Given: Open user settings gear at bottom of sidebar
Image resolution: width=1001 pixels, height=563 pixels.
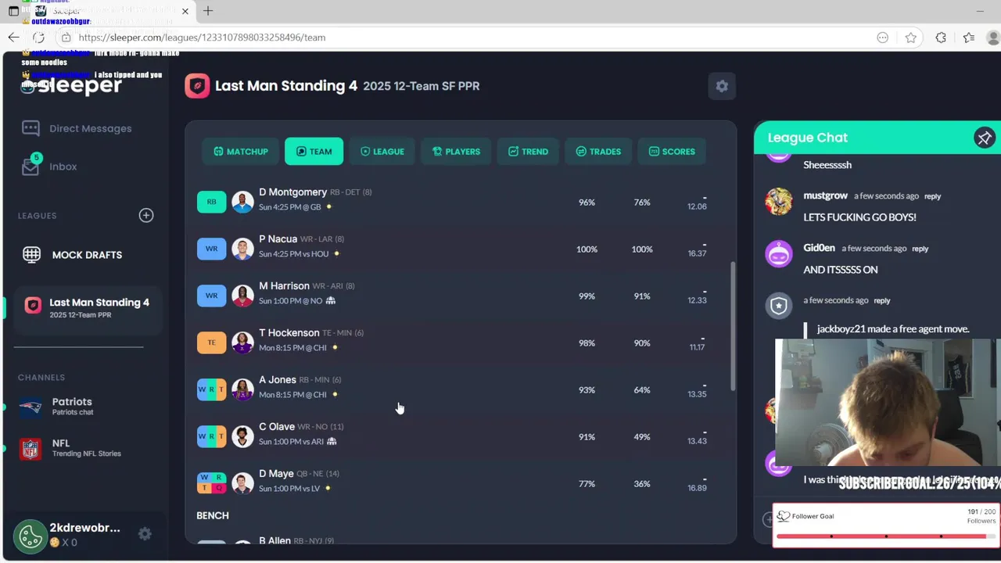Looking at the screenshot, I should pos(145,534).
